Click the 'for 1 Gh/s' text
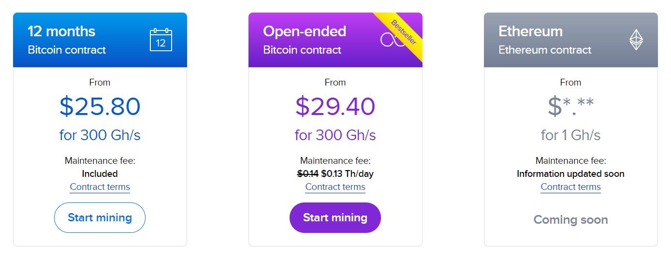The image size is (671, 259). [571, 135]
